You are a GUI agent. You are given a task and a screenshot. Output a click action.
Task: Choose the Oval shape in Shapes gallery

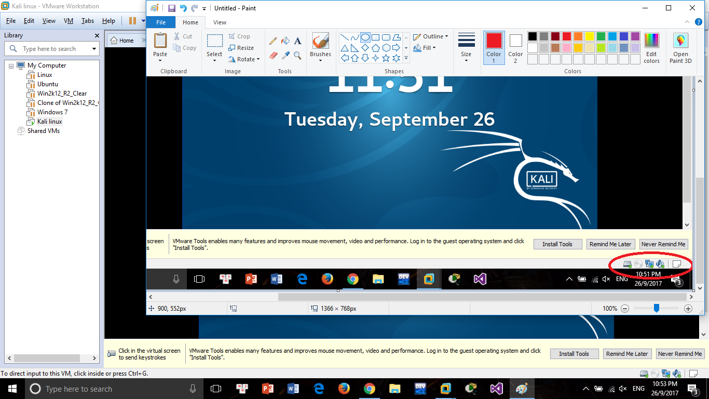(365, 37)
